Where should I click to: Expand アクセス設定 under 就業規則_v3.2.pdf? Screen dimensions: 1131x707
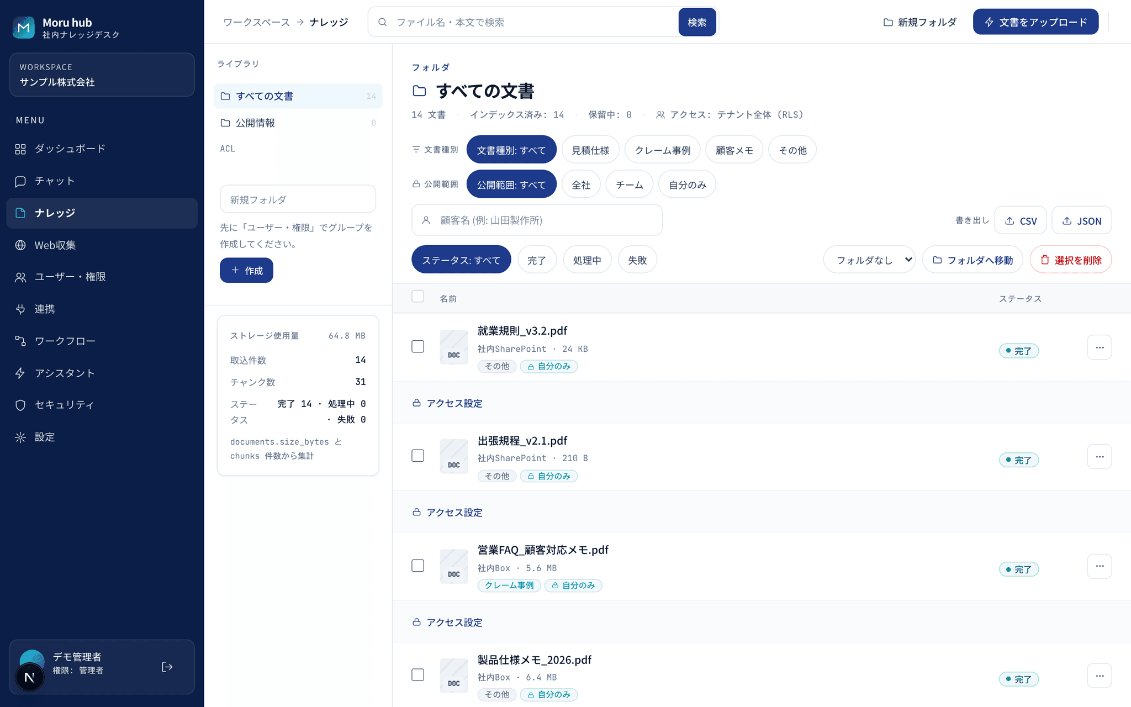pos(447,403)
